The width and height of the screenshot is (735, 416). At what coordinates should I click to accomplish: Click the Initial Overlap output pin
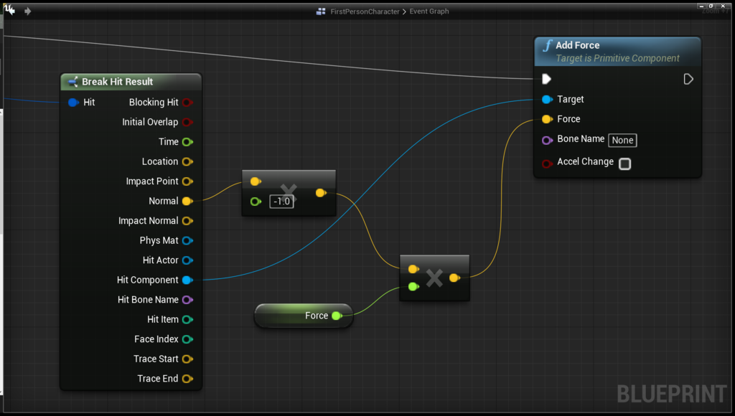pos(187,122)
